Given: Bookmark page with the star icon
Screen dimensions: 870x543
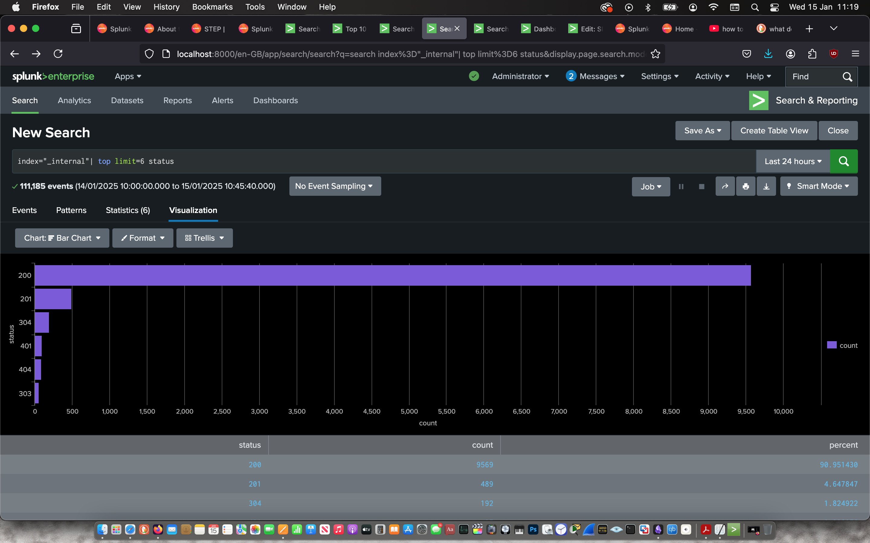Looking at the screenshot, I should coord(656,54).
